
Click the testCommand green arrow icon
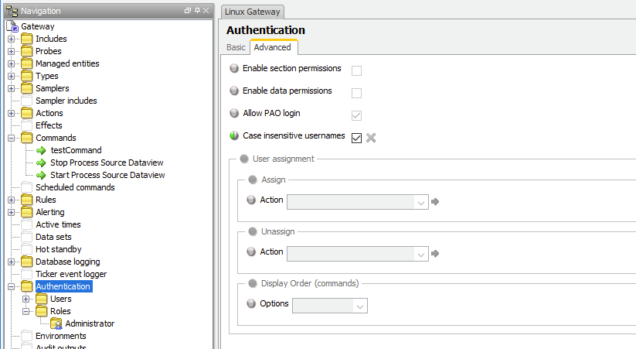click(x=42, y=150)
